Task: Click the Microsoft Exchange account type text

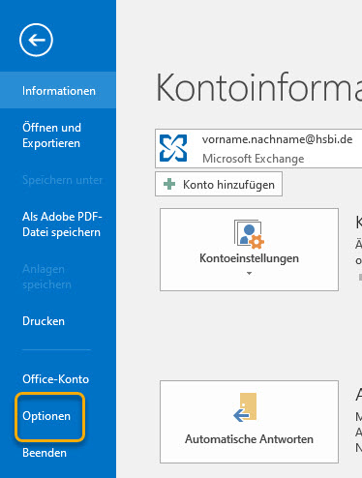Action: (254, 159)
